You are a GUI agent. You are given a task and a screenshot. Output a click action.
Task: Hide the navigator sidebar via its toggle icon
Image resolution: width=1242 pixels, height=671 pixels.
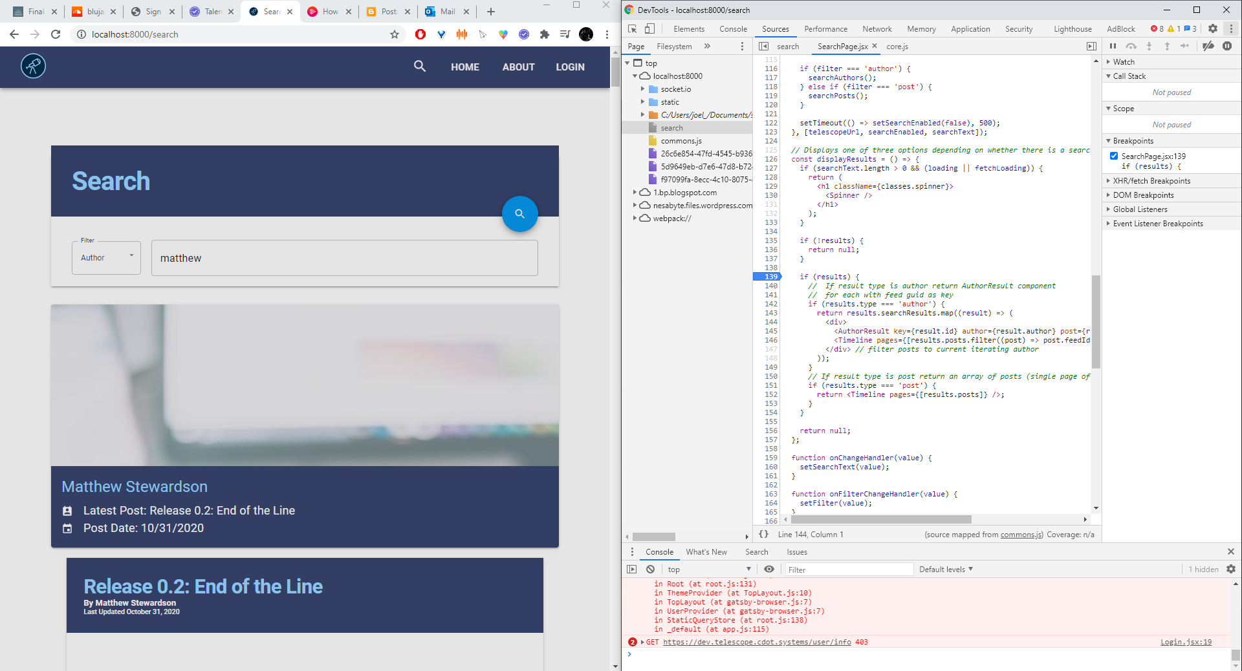click(x=763, y=46)
